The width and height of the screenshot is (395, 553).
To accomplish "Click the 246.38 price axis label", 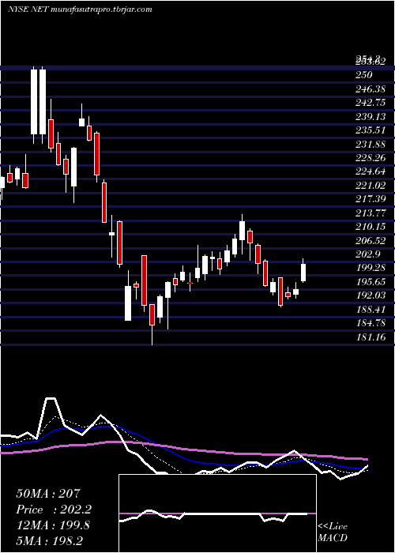I will (371, 88).
